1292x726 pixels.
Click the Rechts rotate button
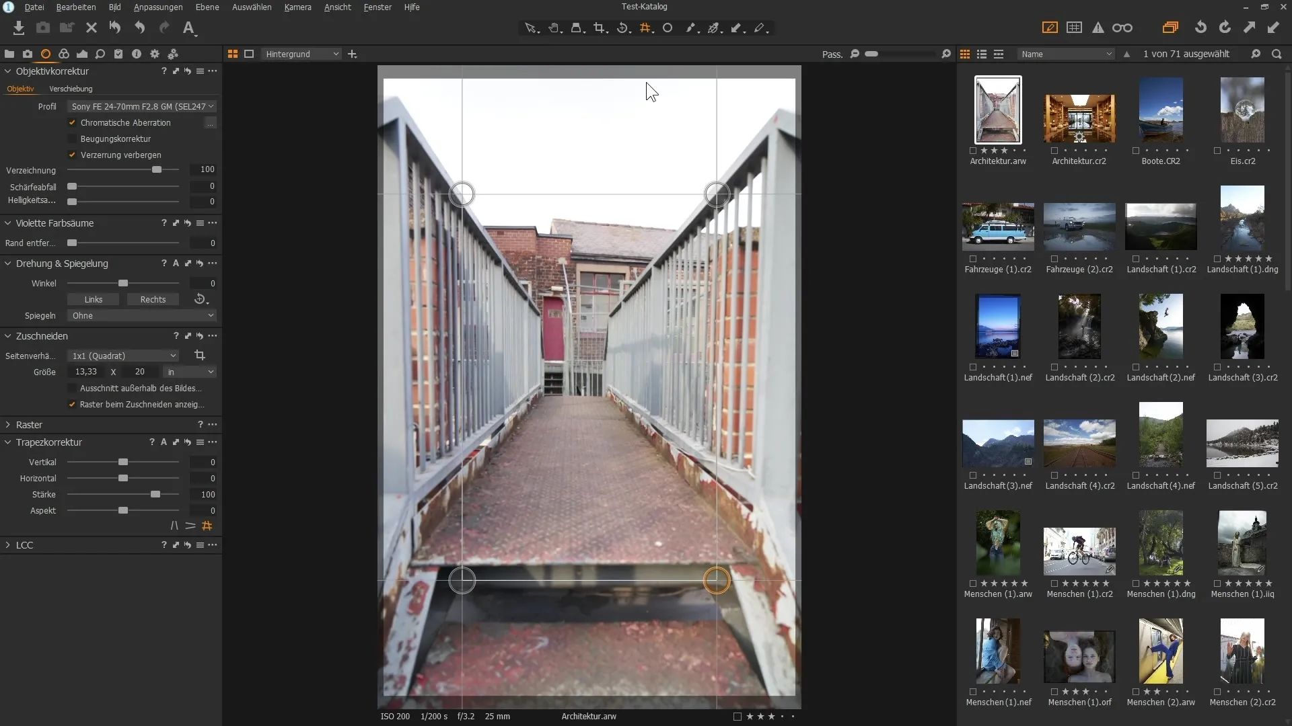coord(153,299)
